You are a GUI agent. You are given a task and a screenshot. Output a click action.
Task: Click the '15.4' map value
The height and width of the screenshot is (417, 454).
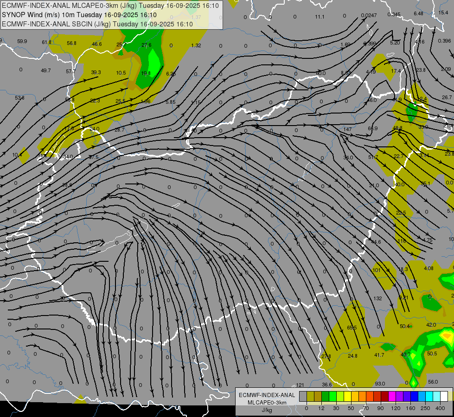(x=443, y=13)
